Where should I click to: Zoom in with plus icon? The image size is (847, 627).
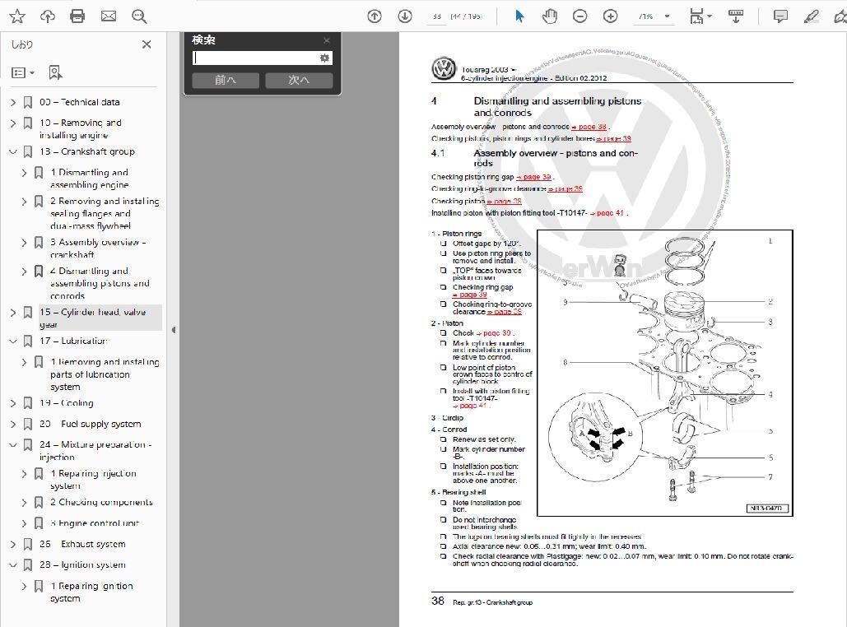tap(611, 16)
